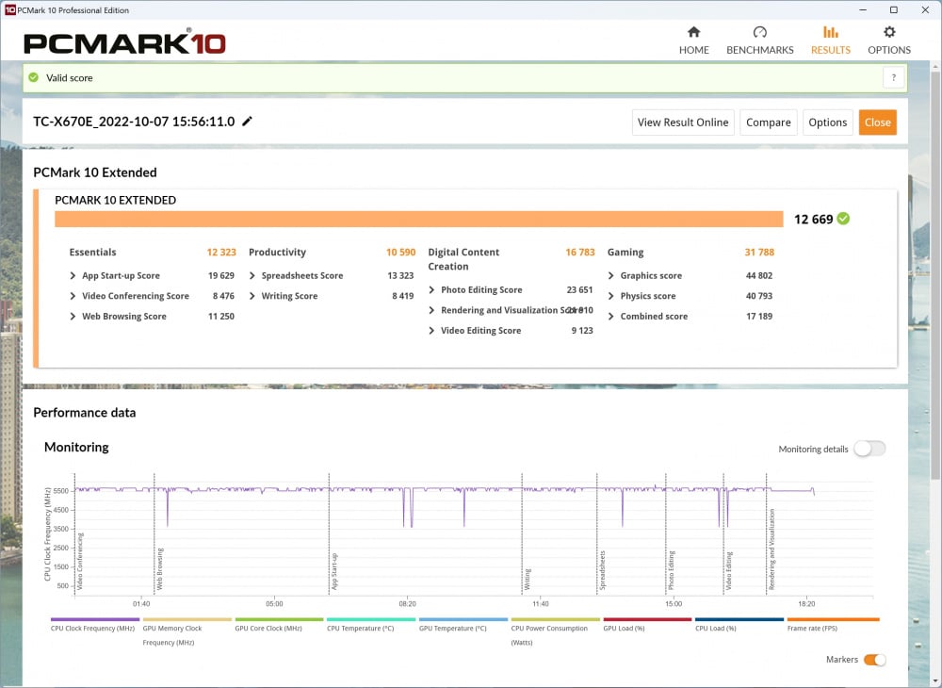Open Results via bar chart icon

830,32
